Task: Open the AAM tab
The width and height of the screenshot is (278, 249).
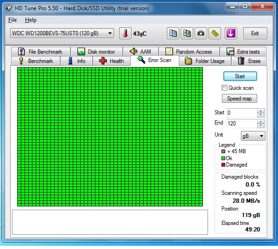Action: [141, 52]
